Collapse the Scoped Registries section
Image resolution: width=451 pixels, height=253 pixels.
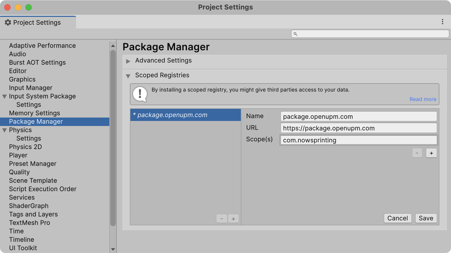point(128,76)
